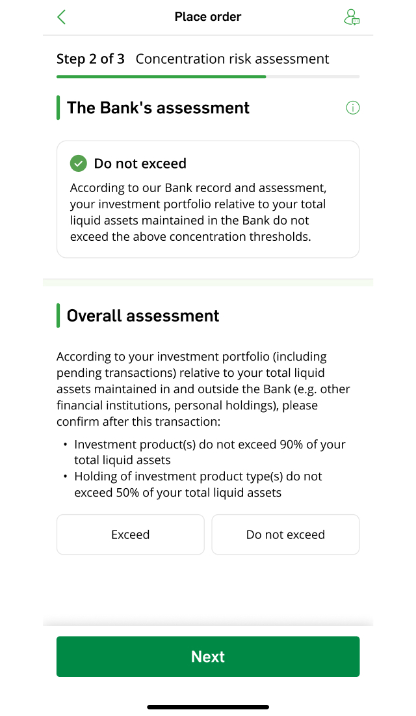Select the Exceed option
416x716 pixels.
click(131, 534)
